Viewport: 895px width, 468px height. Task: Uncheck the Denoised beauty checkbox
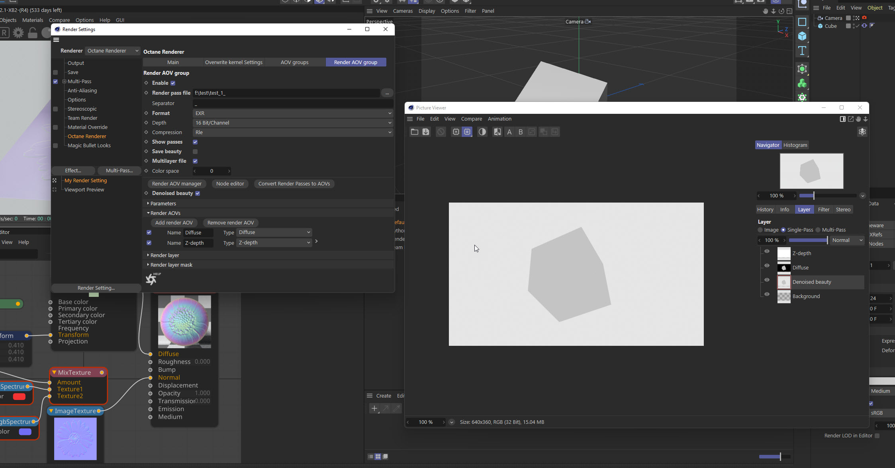point(198,193)
